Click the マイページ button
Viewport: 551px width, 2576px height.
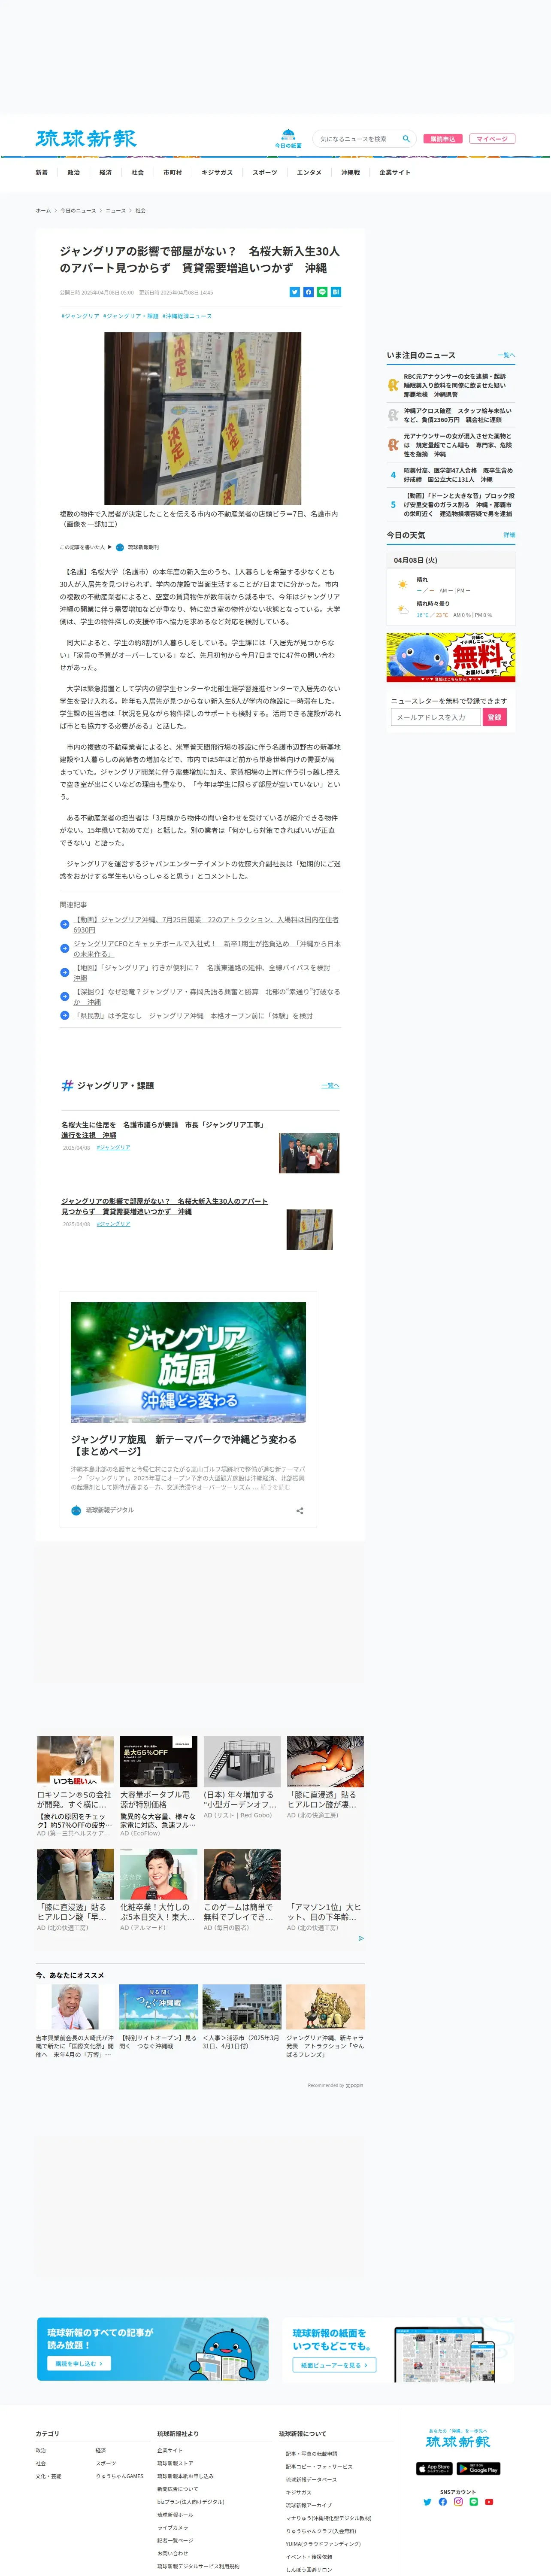(492, 139)
